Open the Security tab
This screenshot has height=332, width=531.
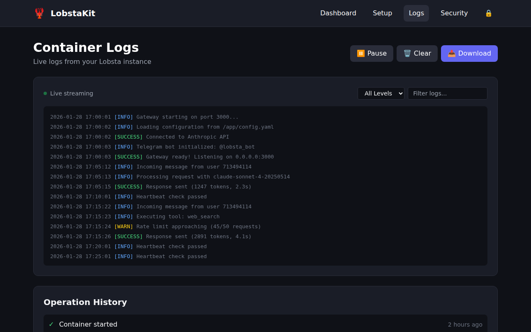pos(454,13)
